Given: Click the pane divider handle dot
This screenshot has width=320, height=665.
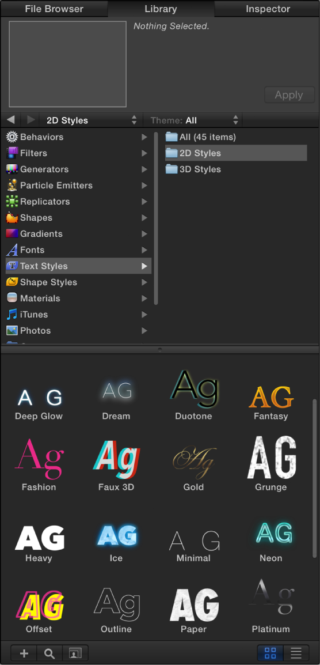Looking at the screenshot, I should pyautogui.click(x=160, y=349).
